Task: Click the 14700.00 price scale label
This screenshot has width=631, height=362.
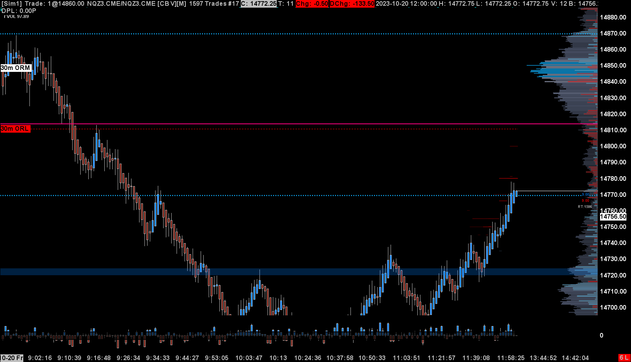Action: tap(613, 307)
